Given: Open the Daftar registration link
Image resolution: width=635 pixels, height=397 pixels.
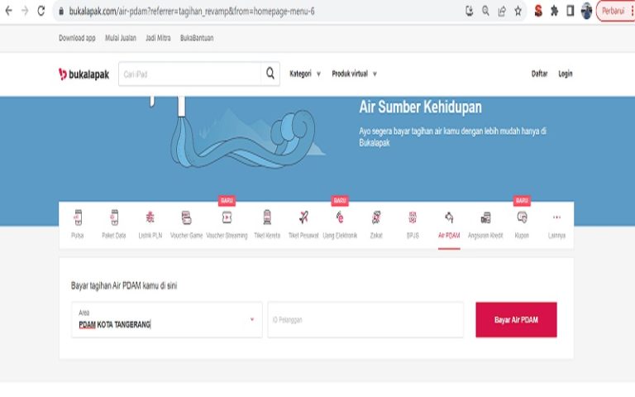Looking at the screenshot, I should (x=539, y=74).
